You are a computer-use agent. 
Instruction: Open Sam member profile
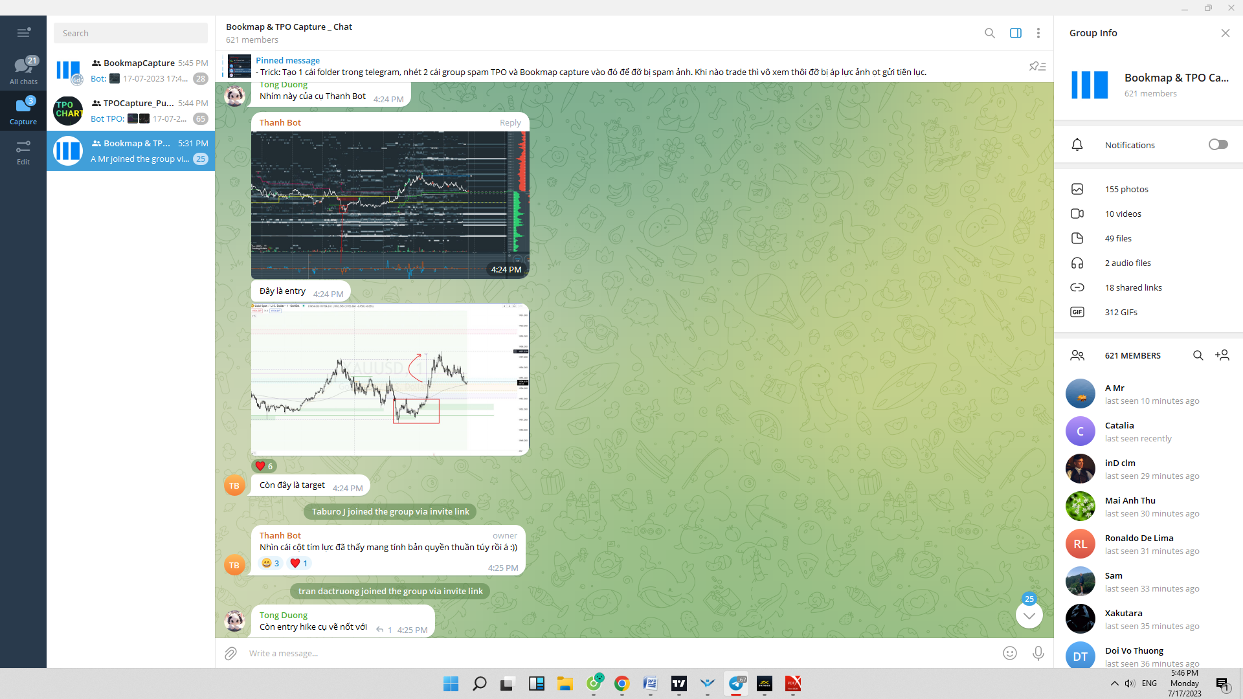1148,581
